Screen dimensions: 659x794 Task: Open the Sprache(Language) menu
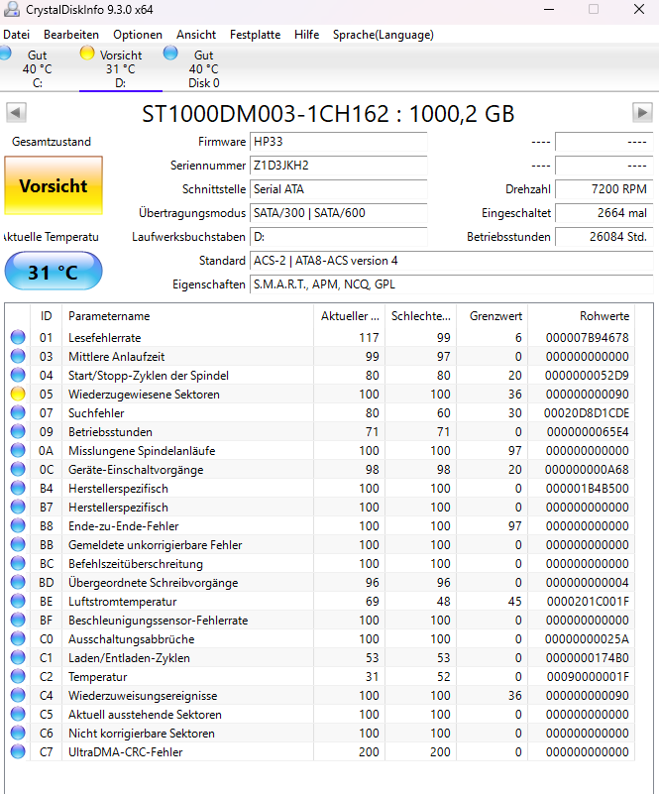(x=384, y=35)
